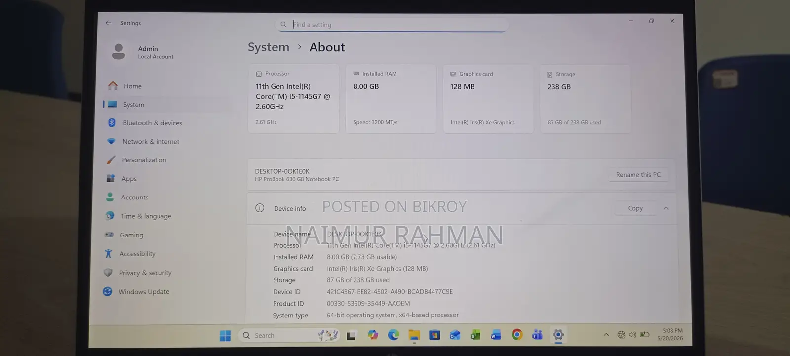Open Task View from the taskbar
The width and height of the screenshot is (790, 356).
tap(351, 336)
